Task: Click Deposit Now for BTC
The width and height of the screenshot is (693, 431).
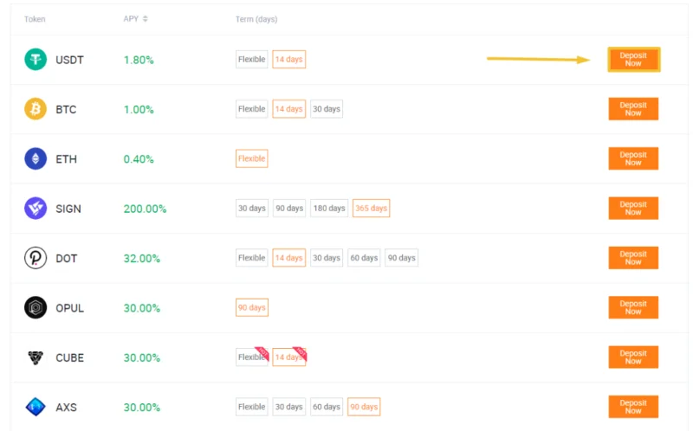Action: pos(633,109)
